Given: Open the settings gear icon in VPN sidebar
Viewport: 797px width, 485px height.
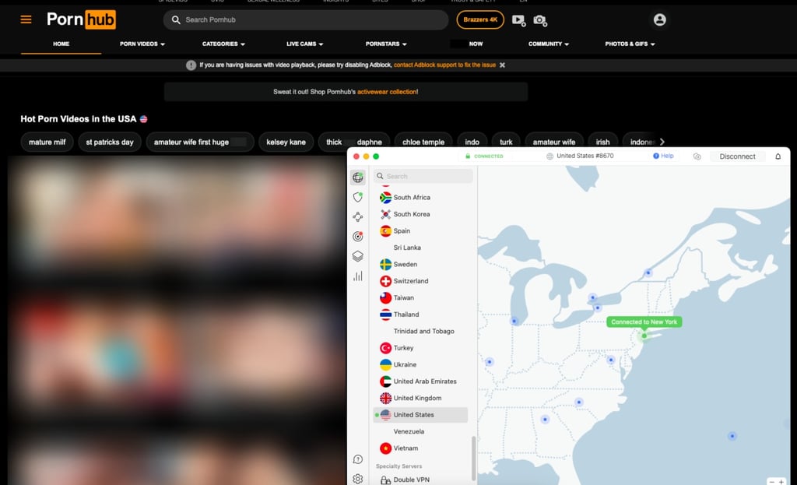Looking at the screenshot, I should click(358, 479).
